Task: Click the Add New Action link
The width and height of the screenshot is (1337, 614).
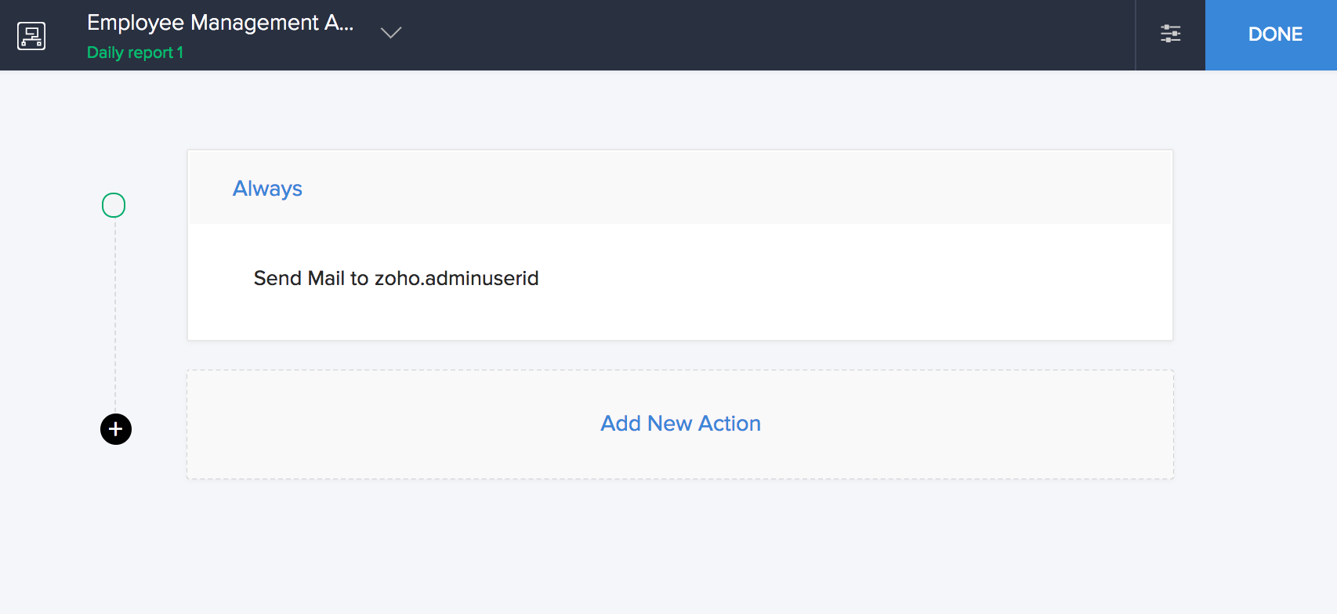Action: point(680,424)
